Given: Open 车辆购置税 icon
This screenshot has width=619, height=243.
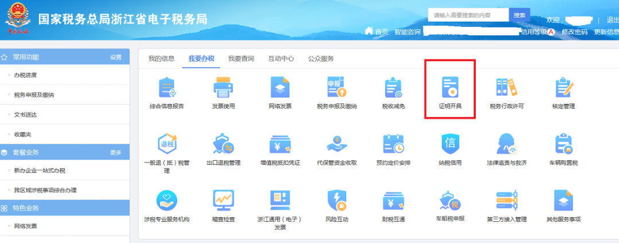Looking at the screenshot, I should (x=564, y=144).
